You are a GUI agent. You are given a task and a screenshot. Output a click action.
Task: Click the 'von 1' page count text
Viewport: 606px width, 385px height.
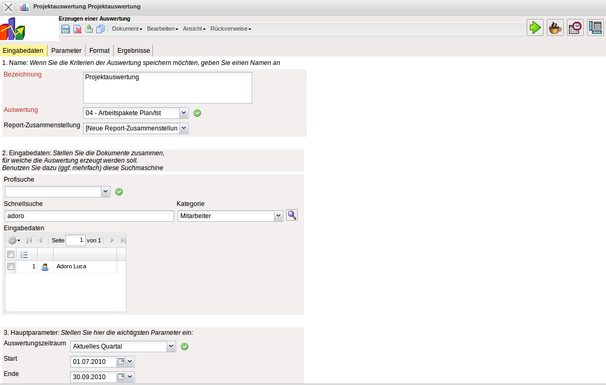[x=94, y=241]
